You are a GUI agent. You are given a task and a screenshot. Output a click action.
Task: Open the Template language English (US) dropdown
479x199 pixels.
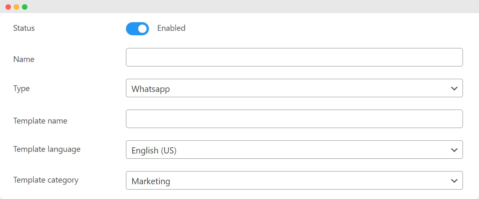[x=288, y=150]
